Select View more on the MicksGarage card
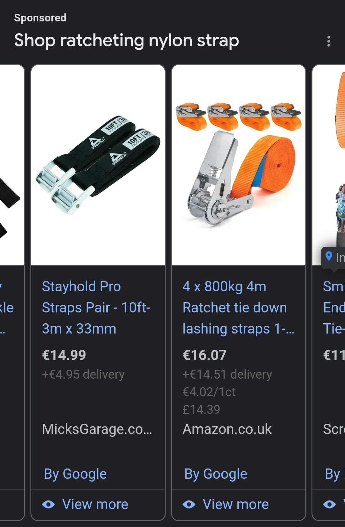This screenshot has height=527, width=345. [95, 504]
